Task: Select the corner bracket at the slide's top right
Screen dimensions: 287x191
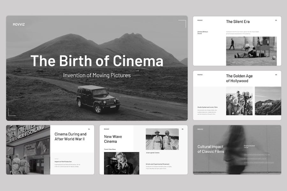Action: point(182,24)
